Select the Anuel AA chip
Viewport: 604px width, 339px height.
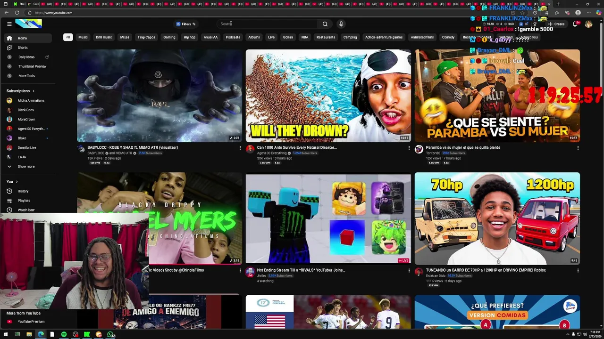tap(211, 37)
